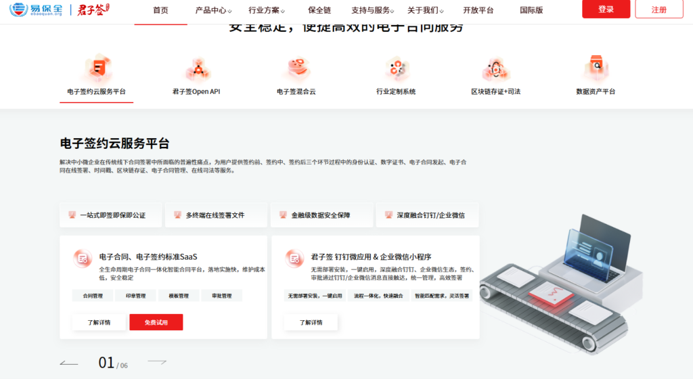Click 了解详情 under 电子签约标准SaaS
Viewport: 693px width, 379px height.
tap(99, 322)
